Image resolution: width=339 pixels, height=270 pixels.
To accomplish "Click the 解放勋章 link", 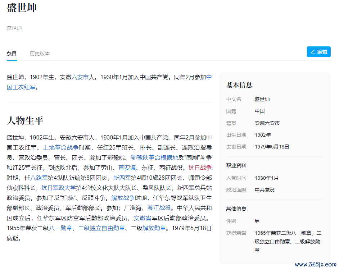I will click(154, 228).
